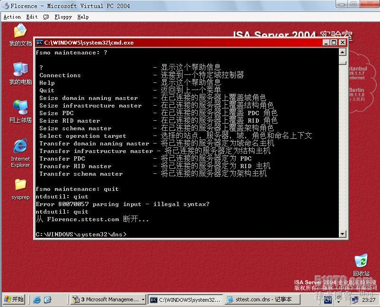
Task: Open the CD menu
Action: click(46, 17)
